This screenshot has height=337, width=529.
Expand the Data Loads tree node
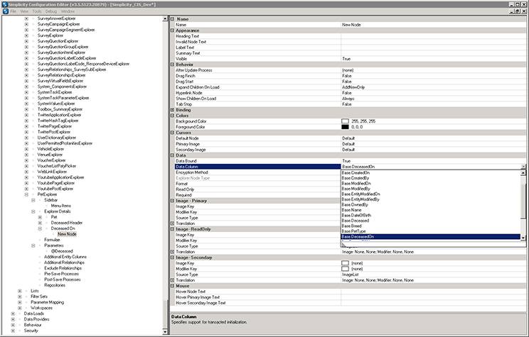tap(13, 314)
